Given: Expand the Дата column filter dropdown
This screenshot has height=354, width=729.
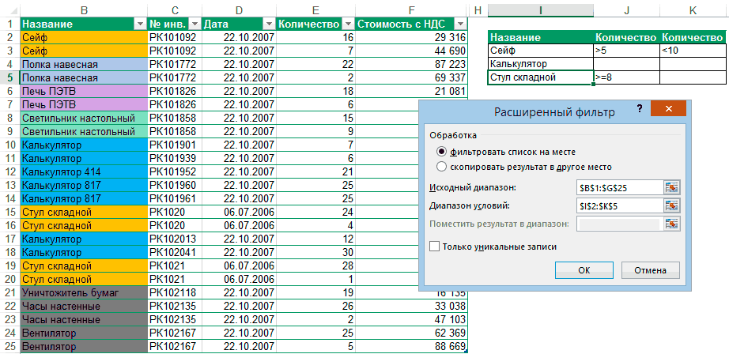Looking at the screenshot, I should [x=268, y=24].
